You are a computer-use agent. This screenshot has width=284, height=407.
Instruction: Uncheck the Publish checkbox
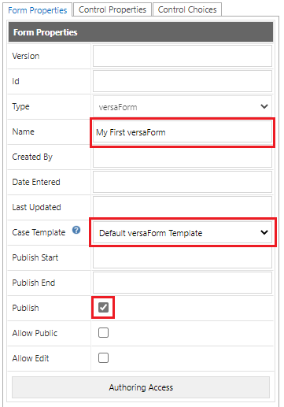tap(103, 307)
